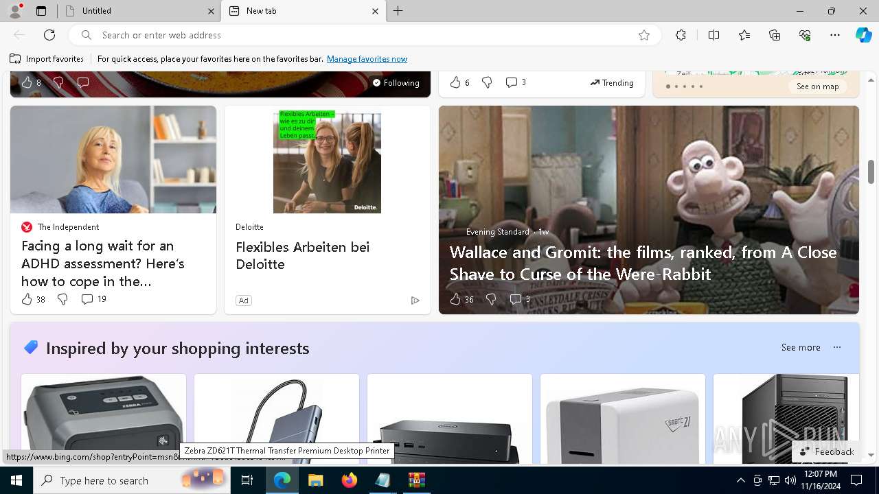Click the ad choices icon on Deloitte ad

point(415,301)
